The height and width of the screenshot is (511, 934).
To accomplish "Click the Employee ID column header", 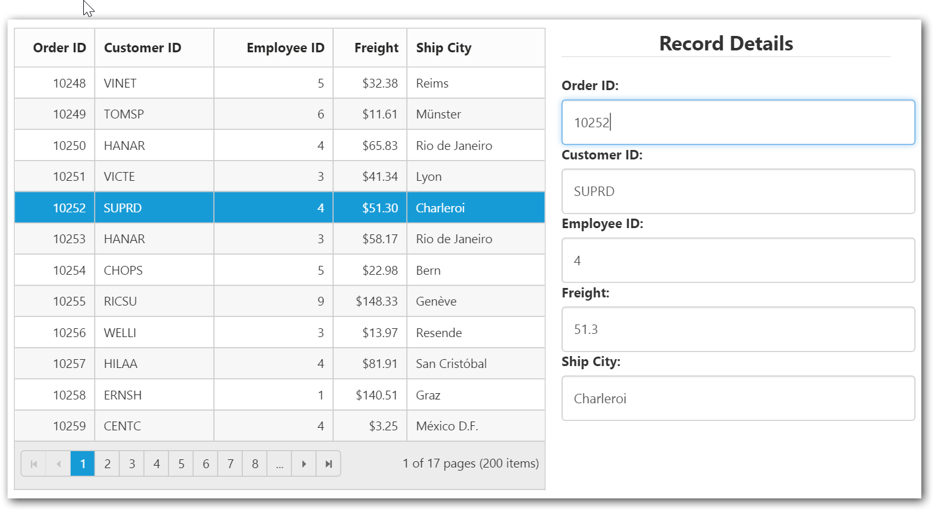I will click(285, 48).
